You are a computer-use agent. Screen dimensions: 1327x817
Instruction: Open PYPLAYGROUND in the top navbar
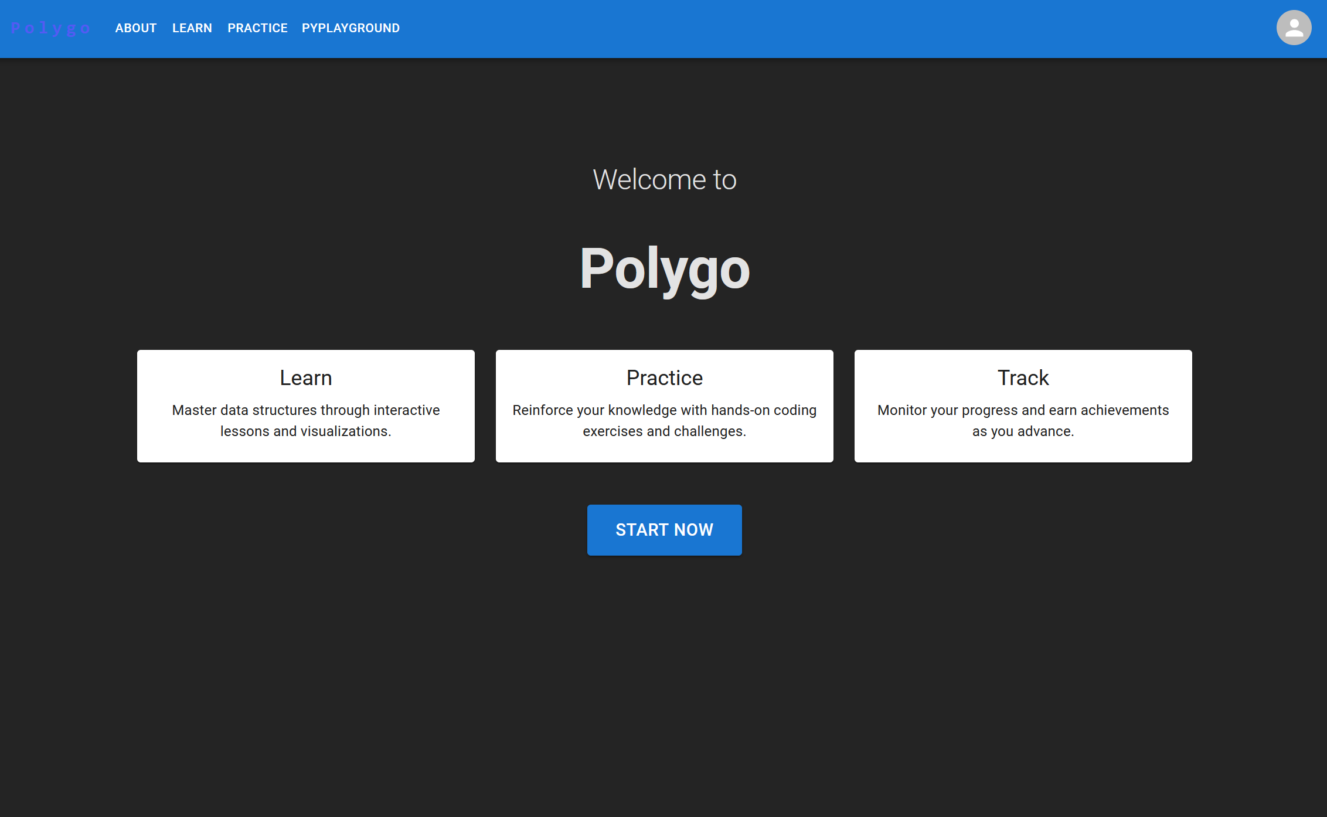pyautogui.click(x=351, y=28)
